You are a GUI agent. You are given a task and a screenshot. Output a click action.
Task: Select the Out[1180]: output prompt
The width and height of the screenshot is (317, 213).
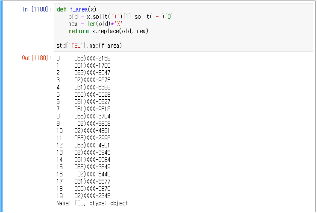(36, 58)
